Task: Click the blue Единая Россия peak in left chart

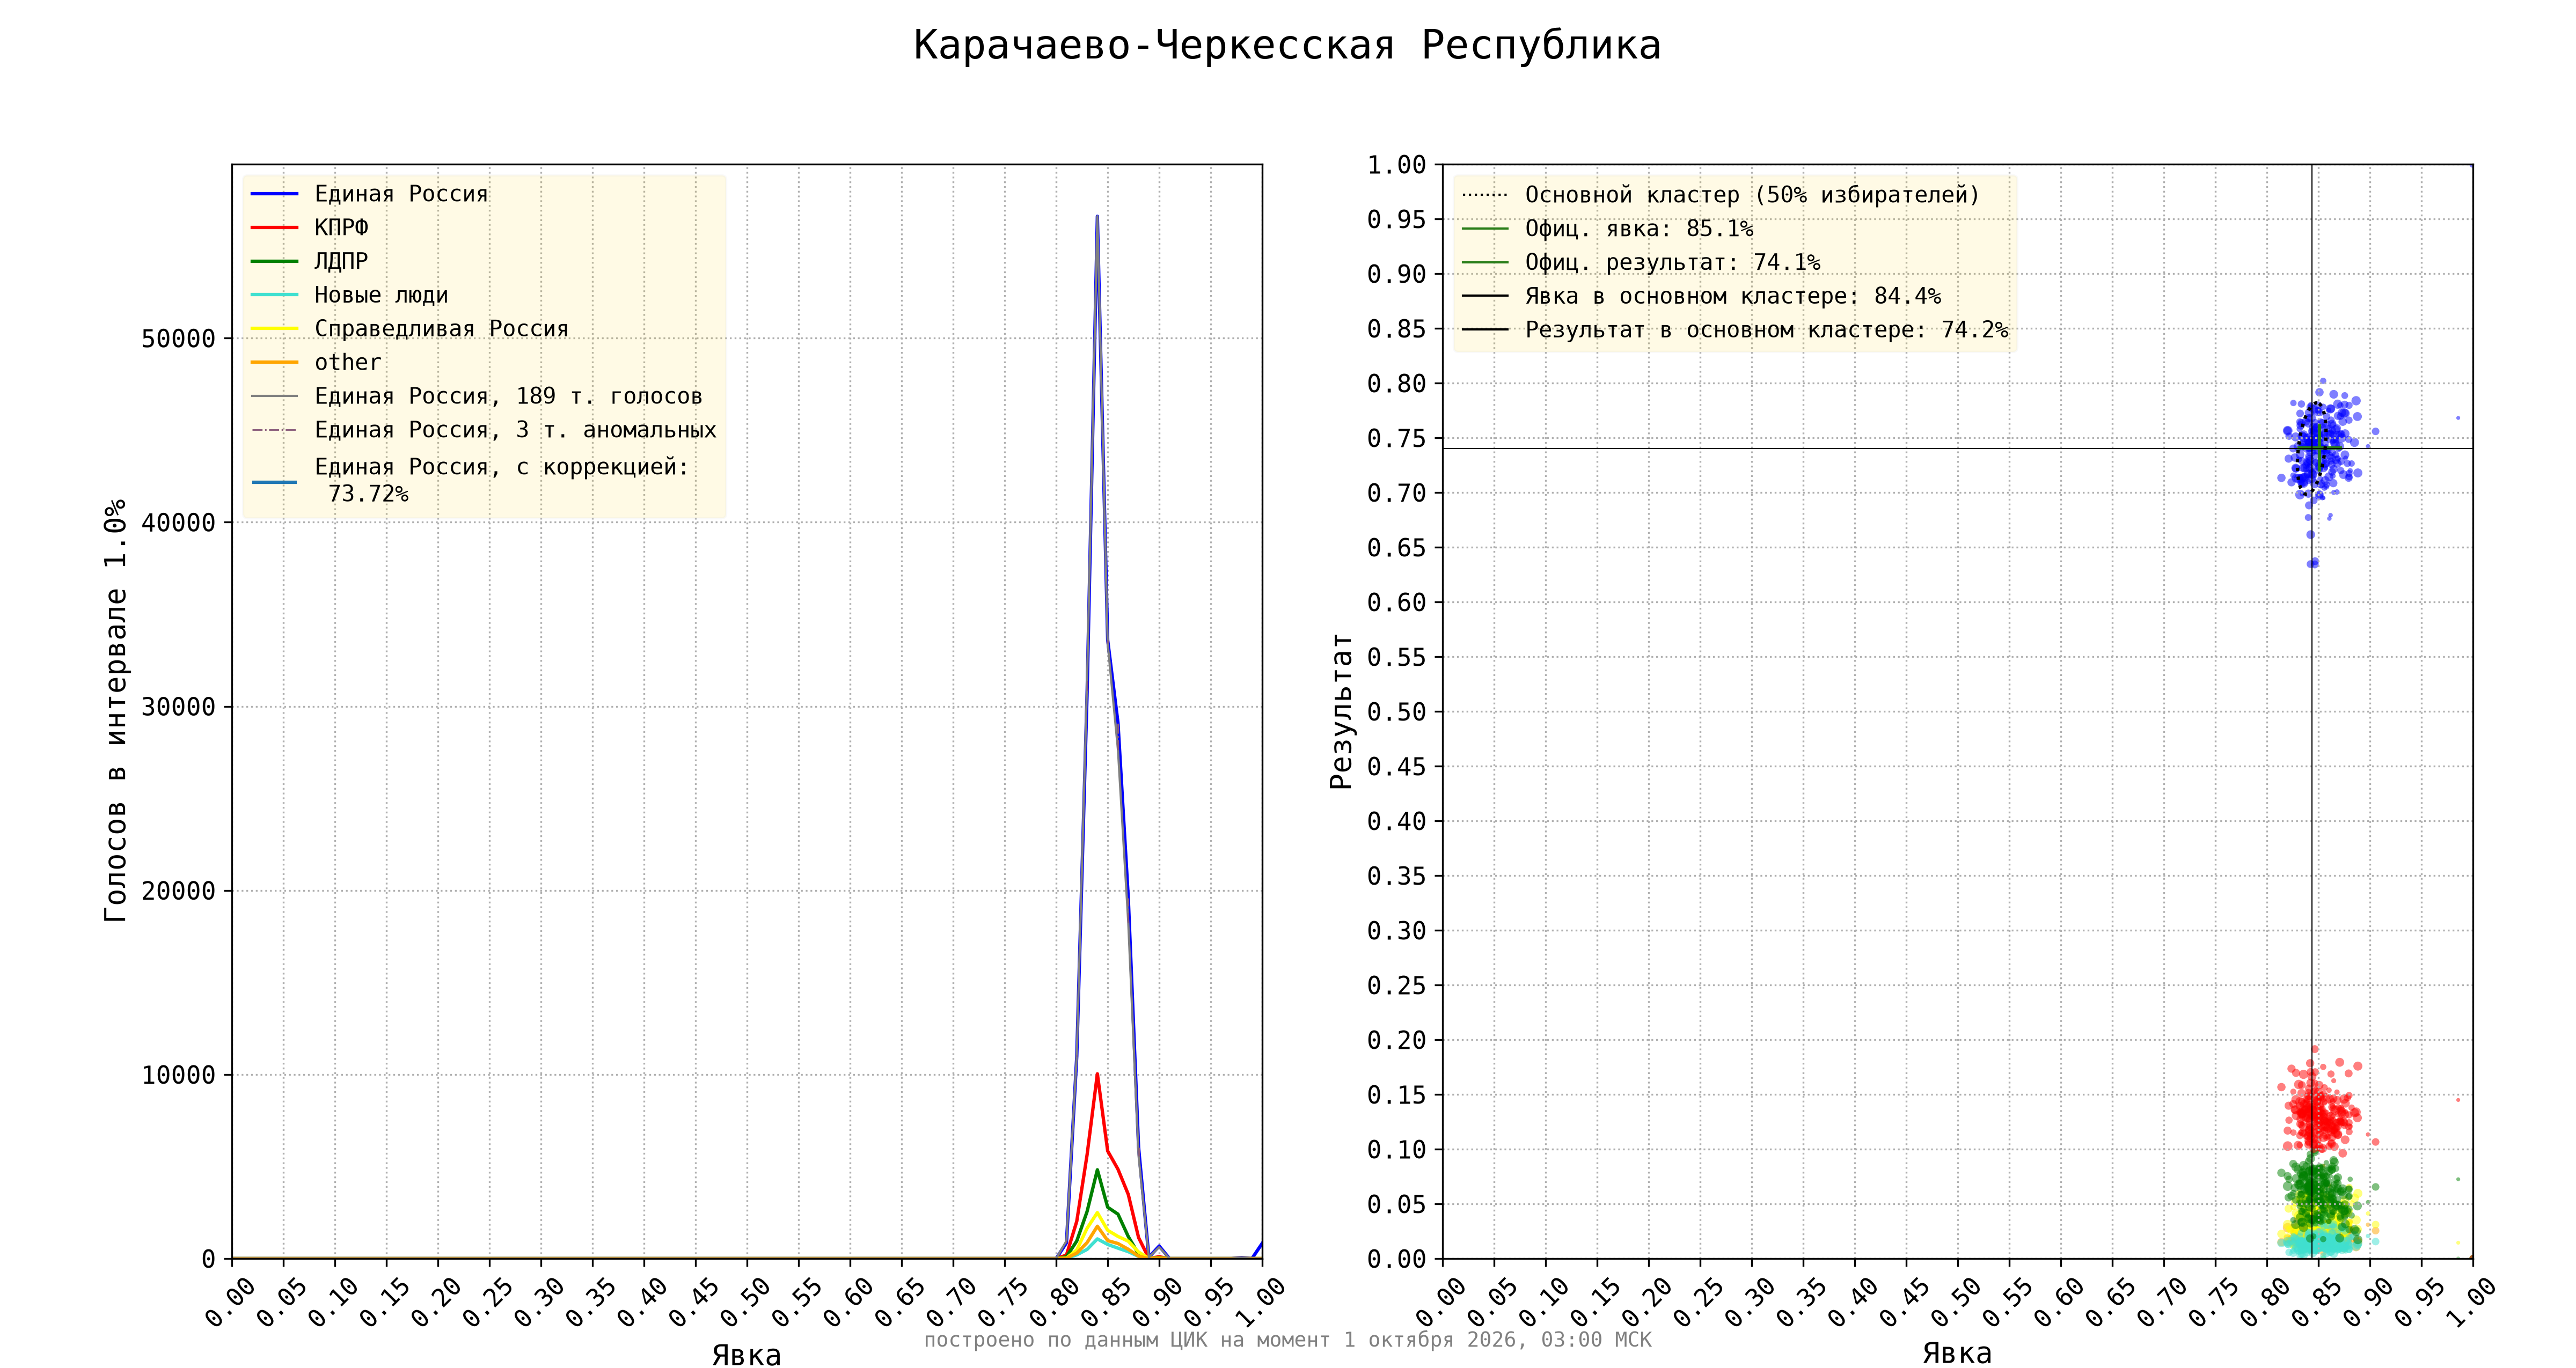Action: (x=1097, y=218)
